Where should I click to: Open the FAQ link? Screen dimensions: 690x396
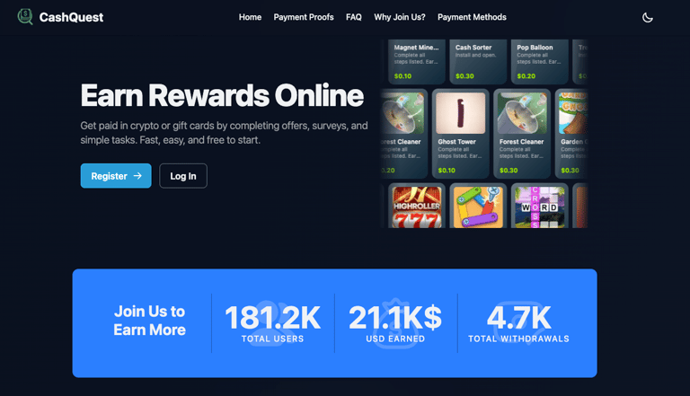354,17
